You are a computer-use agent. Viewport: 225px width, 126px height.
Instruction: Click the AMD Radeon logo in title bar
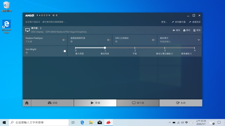30,16
